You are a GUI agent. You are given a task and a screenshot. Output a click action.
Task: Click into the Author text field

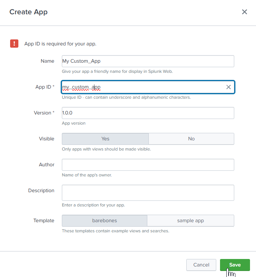(148, 165)
